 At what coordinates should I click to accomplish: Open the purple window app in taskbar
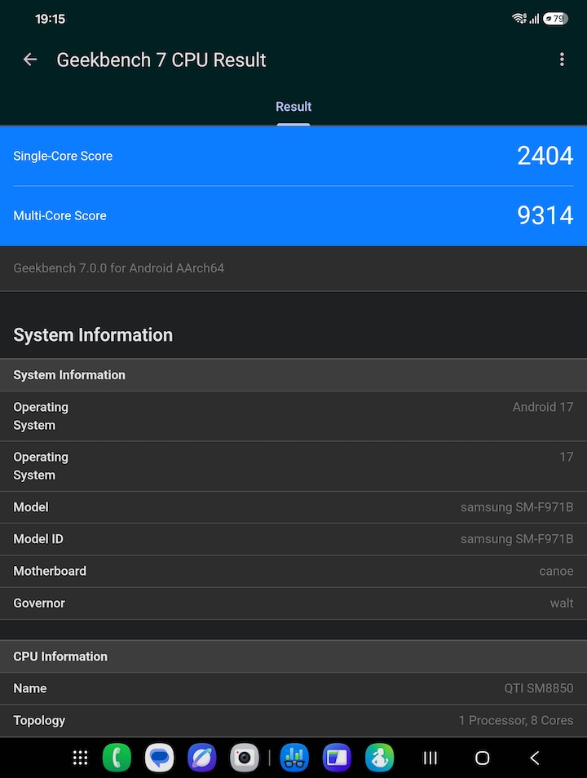click(337, 758)
